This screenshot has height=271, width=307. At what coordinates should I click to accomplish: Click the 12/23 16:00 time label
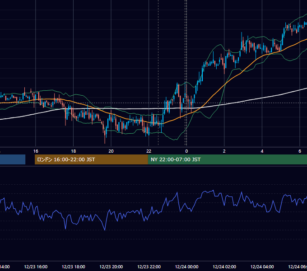tap(36, 266)
